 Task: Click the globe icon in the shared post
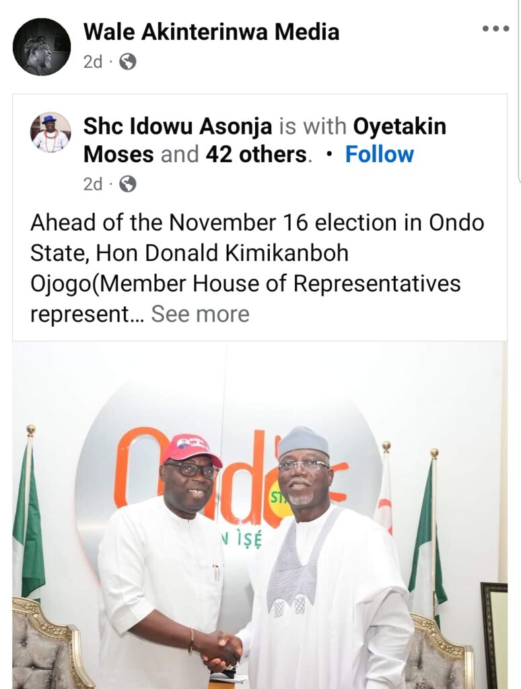click(x=127, y=184)
